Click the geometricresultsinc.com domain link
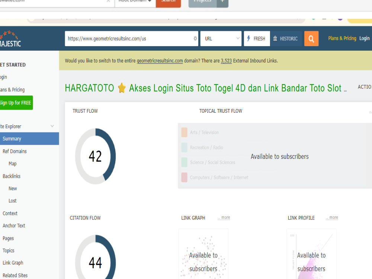 tap(160, 61)
